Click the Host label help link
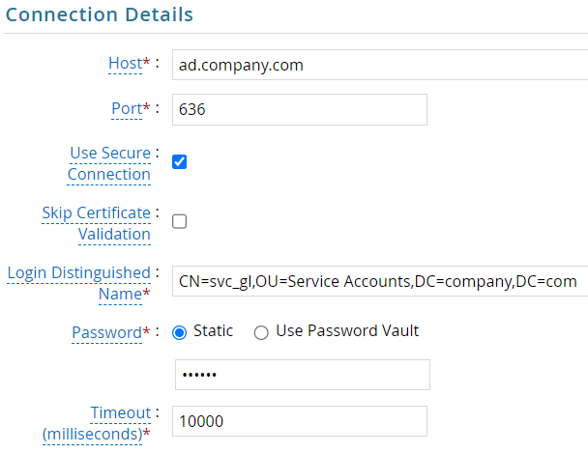Image resolution: width=588 pixels, height=453 pixels. click(126, 64)
